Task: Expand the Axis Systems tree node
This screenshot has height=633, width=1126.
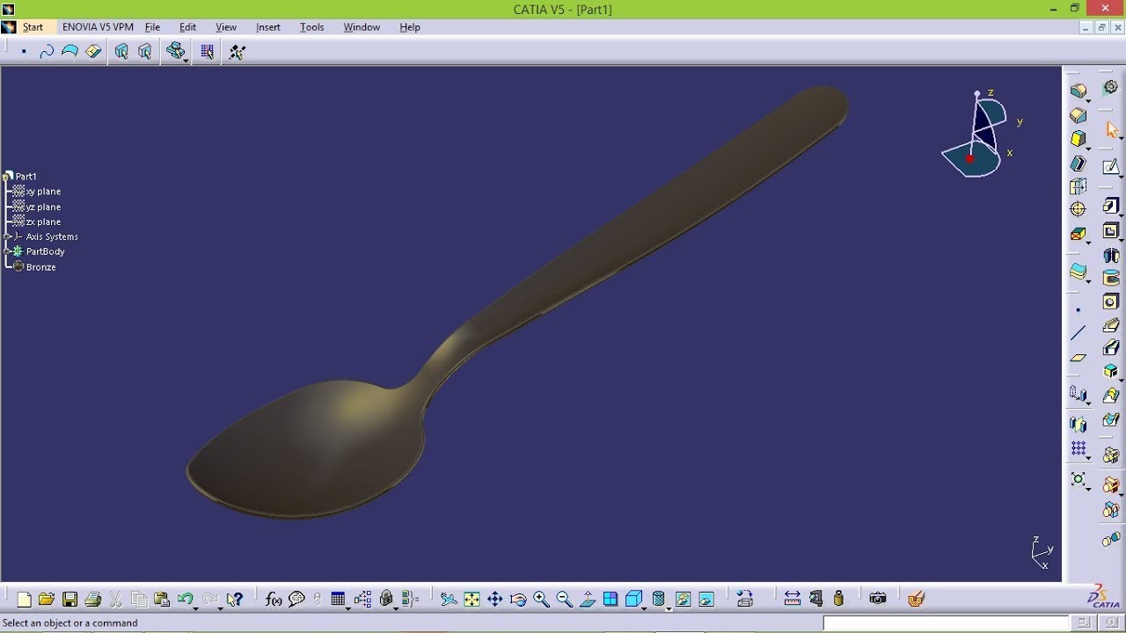Action: click(7, 236)
